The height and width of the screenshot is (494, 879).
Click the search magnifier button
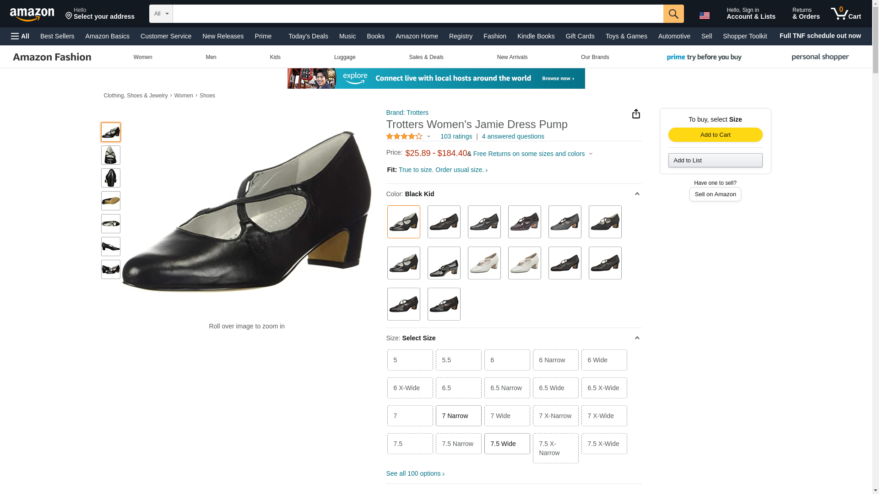pyautogui.click(x=673, y=14)
